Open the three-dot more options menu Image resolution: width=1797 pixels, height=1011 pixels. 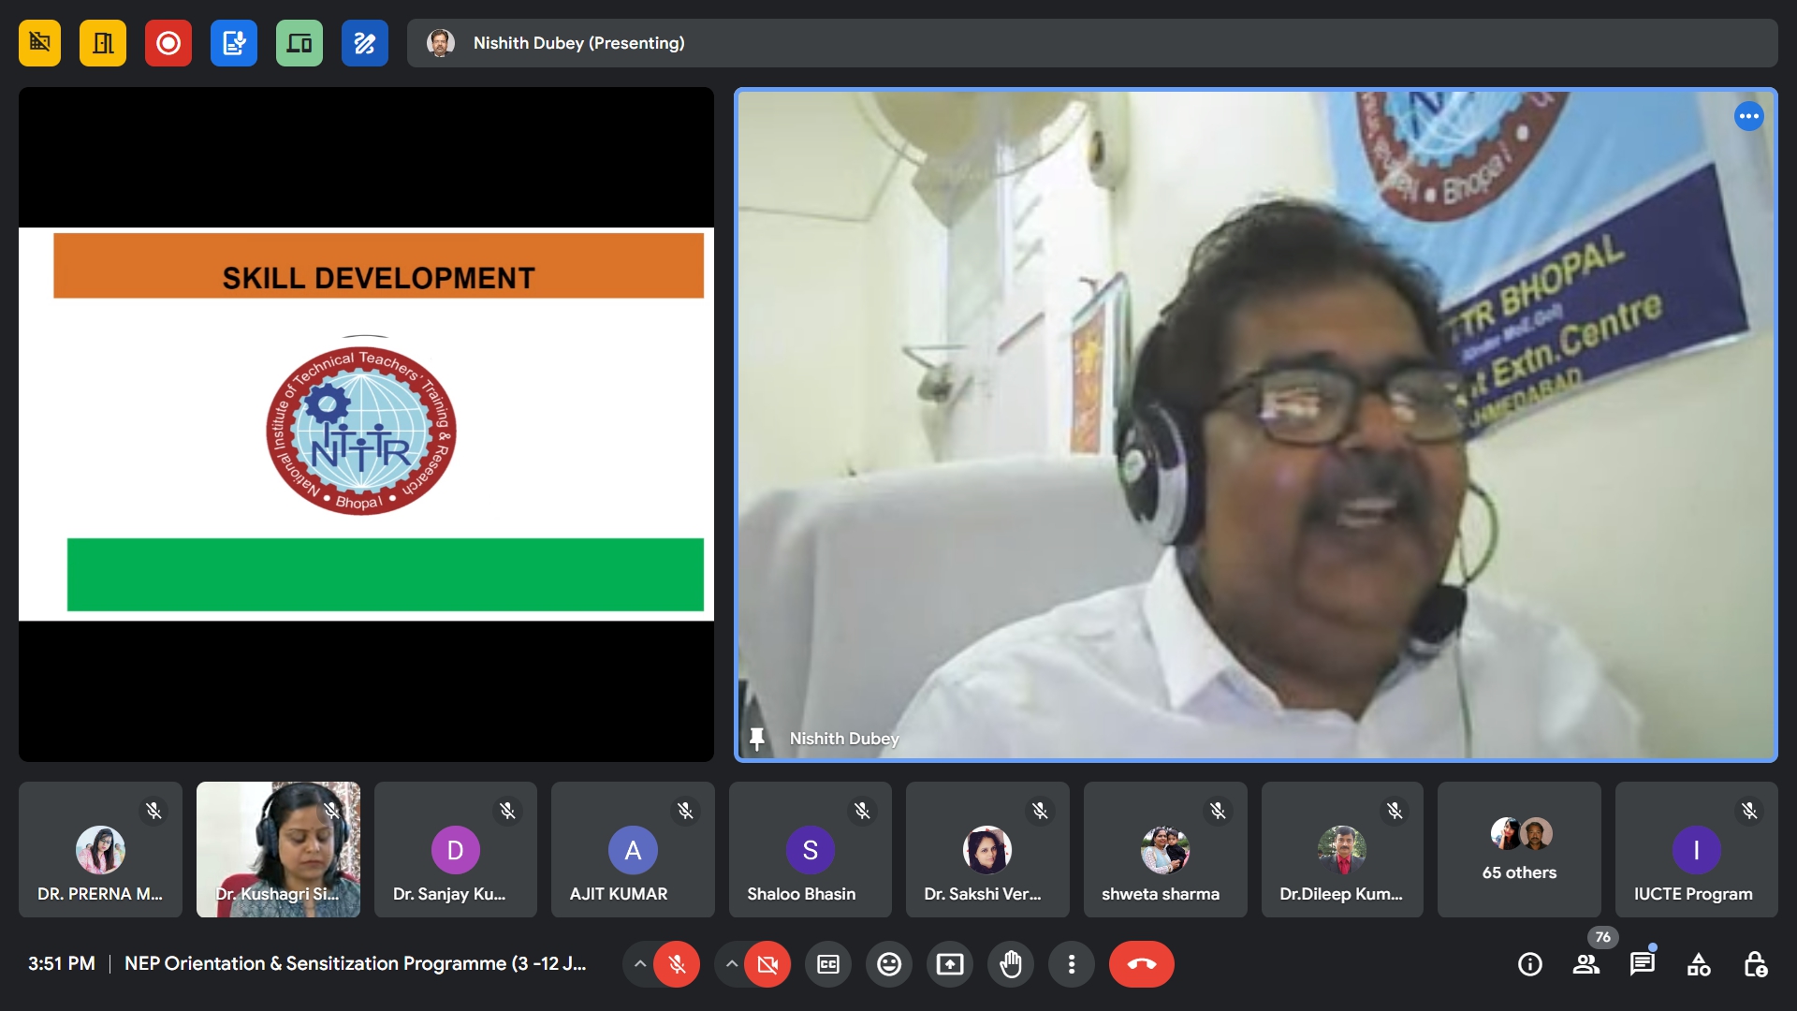pos(1072,964)
